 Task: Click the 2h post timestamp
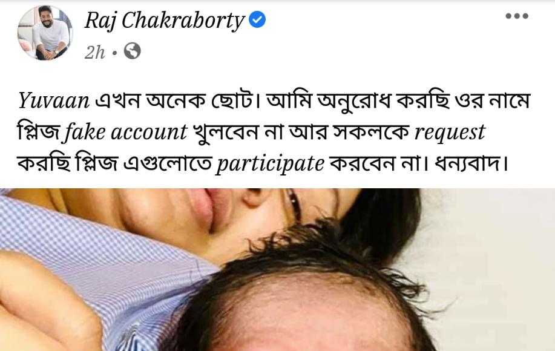click(x=94, y=53)
